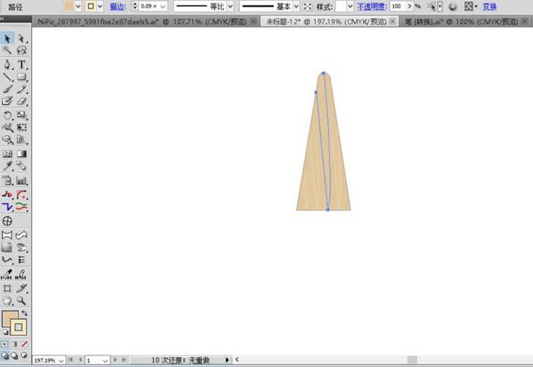
Task: Enable Draw Normal mode
Action: click(5, 356)
